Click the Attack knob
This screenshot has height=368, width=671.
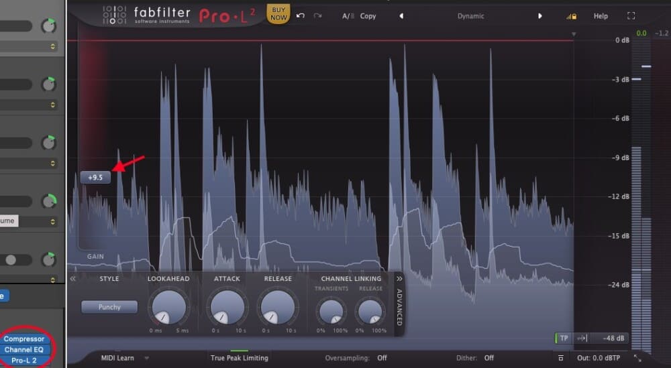227,307
